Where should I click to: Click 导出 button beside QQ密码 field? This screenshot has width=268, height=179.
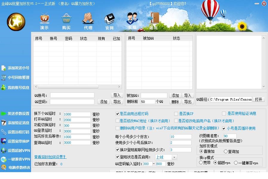117,102
